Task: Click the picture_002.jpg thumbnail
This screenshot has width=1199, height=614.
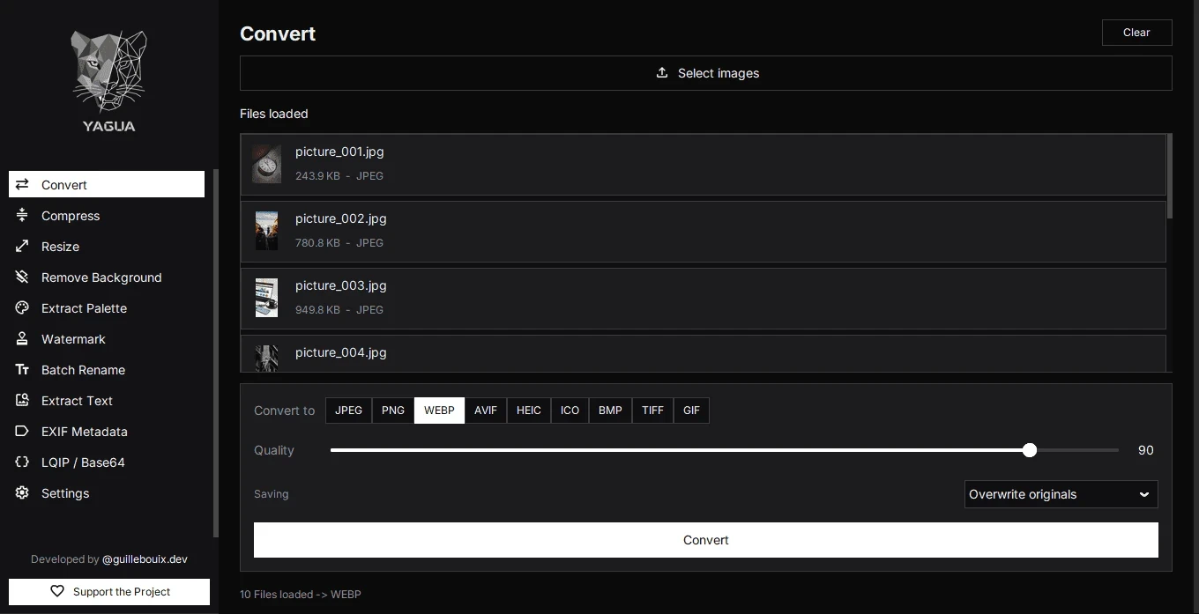Action: pos(266,231)
